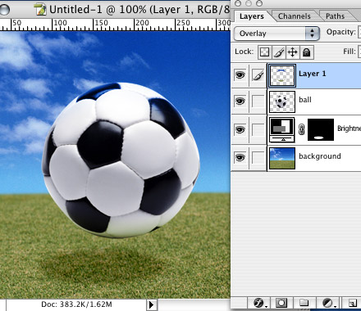Select the Layers tab
Image resolution: width=361 pixels, height=311 pixels.
tap(252, 16)
